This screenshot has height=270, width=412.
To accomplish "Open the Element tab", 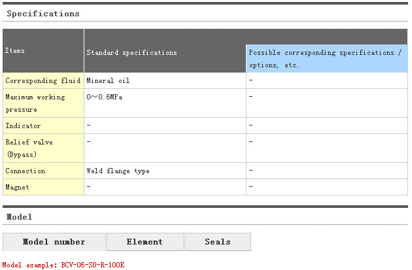I will coord(145,242).
